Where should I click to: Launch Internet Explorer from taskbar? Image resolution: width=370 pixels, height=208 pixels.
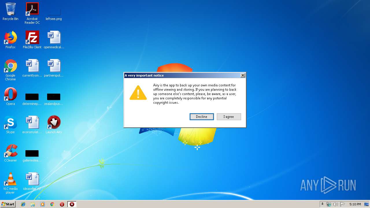tap(23, 204)
